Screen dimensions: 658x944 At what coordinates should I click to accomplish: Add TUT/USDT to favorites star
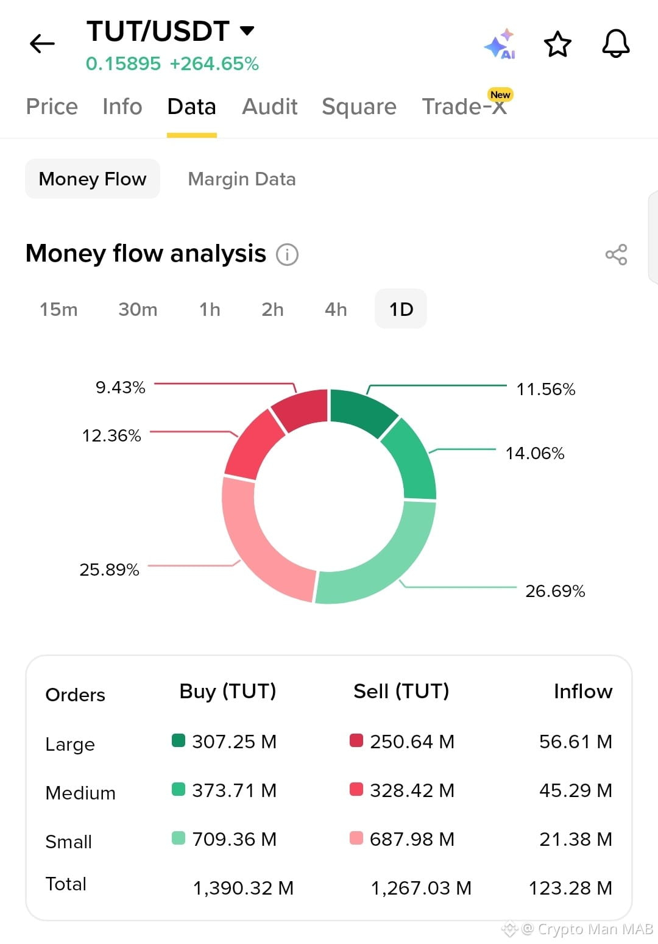(x=557, y=44)
